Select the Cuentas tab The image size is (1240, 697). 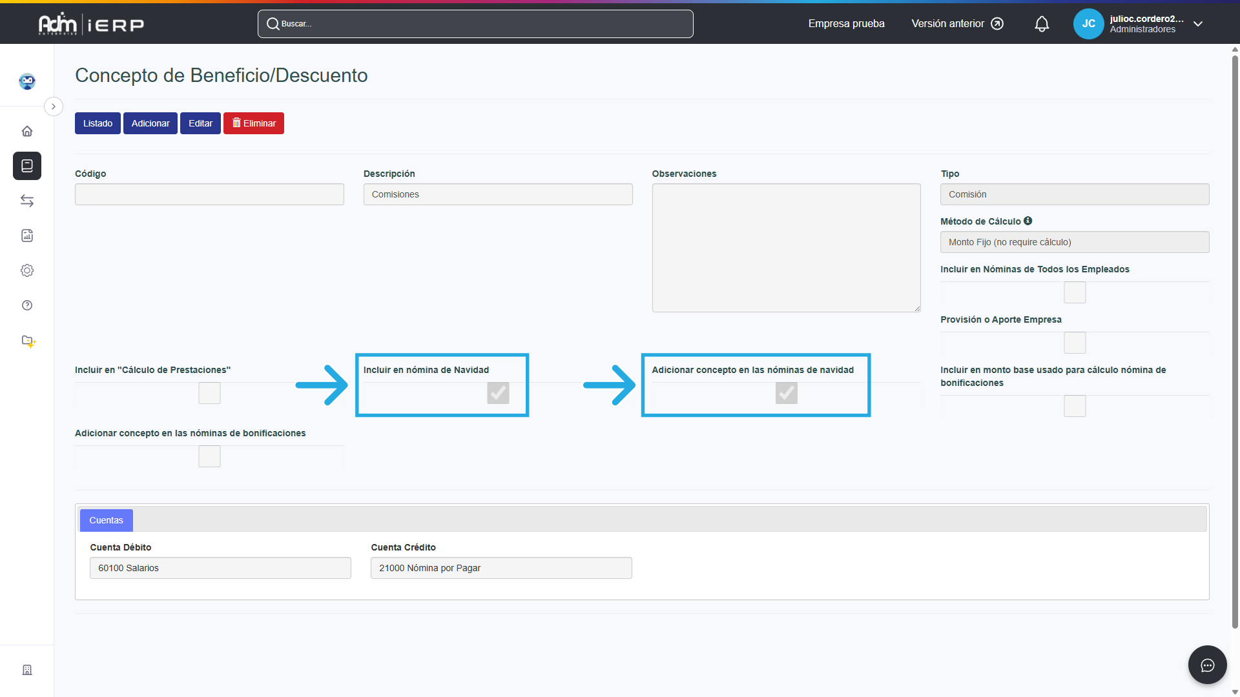pos(106,520)
